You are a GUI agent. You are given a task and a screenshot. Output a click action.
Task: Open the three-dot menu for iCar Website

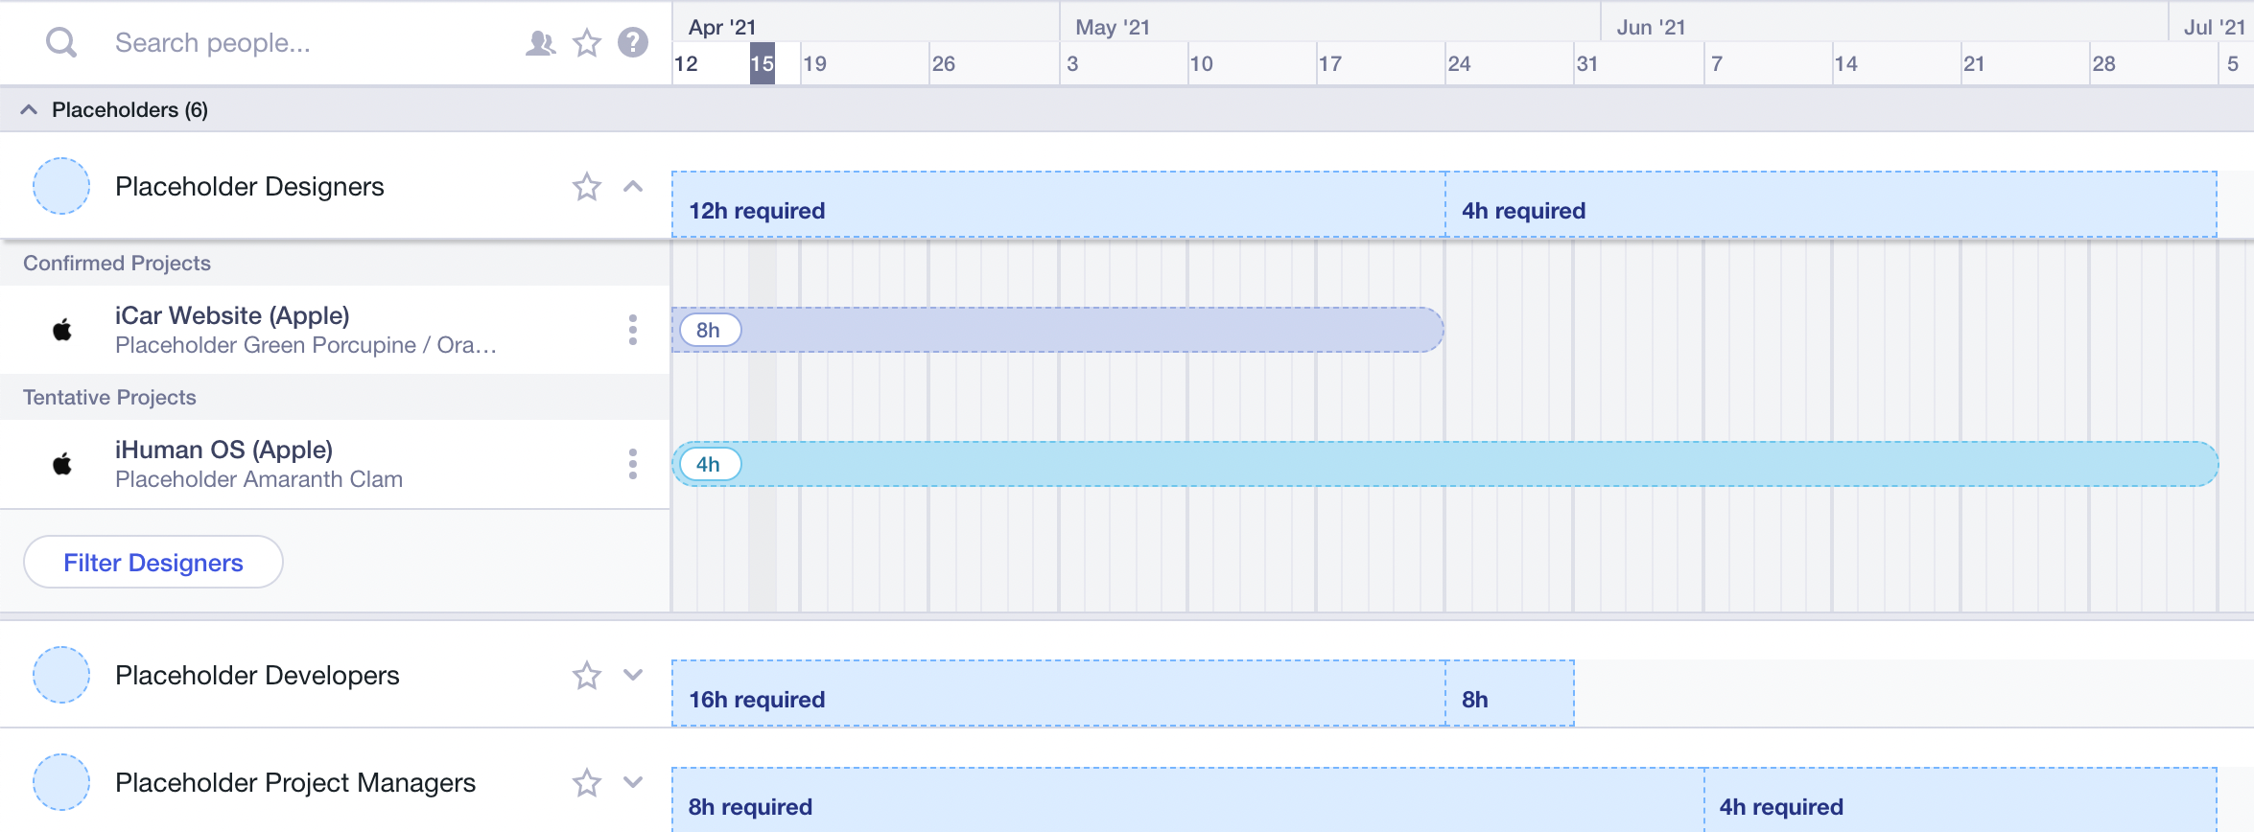pyautogui.click(x=633, y=329)
